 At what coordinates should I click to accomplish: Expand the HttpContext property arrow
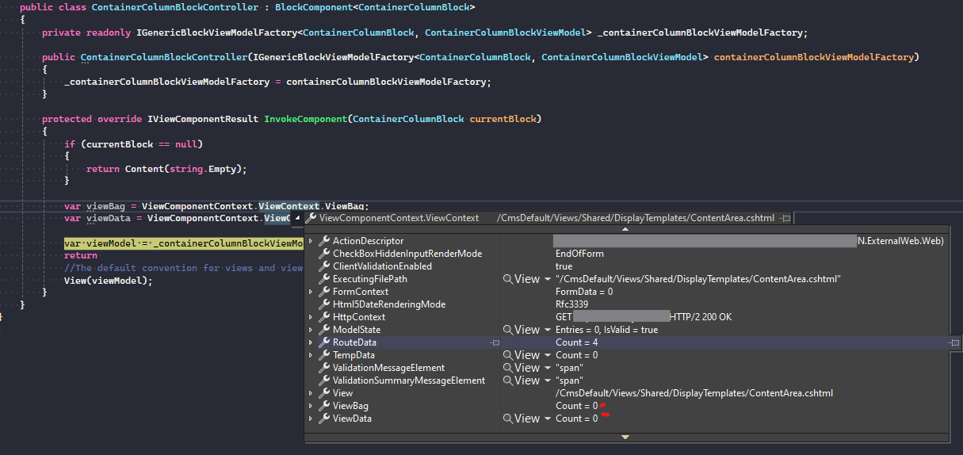click(311, 317)
